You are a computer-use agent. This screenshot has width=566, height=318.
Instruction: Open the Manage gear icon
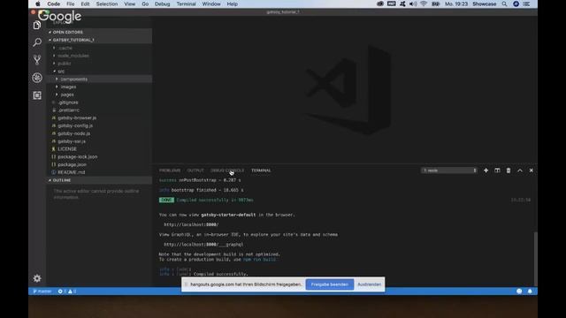tap(37, 278)
